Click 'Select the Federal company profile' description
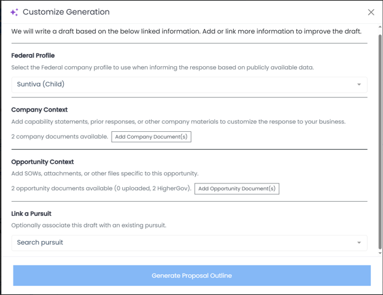The image size is (383, 295). click(163, 67)
